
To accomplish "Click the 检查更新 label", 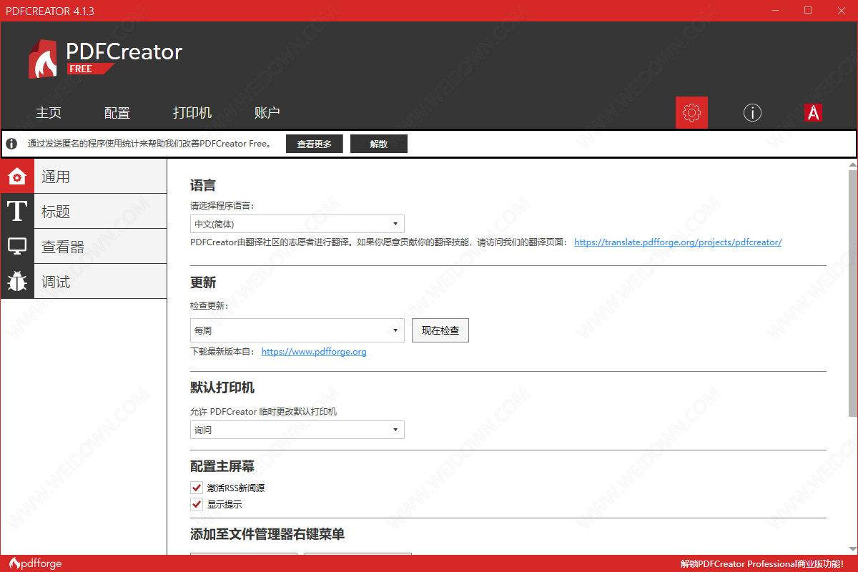I will click(x=209, y=305).
